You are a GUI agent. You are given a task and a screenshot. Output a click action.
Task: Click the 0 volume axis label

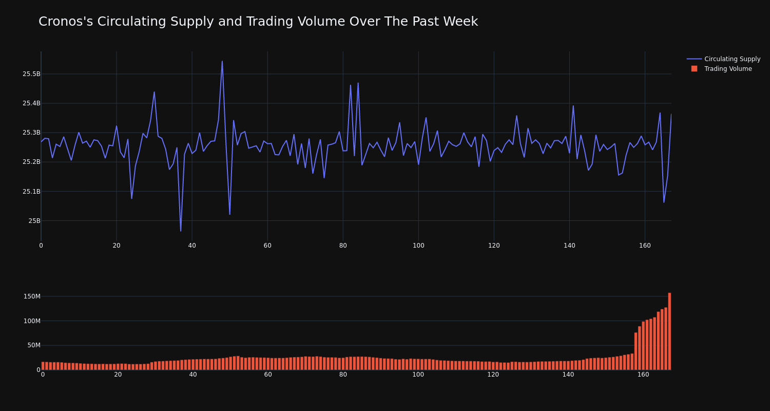38,370
